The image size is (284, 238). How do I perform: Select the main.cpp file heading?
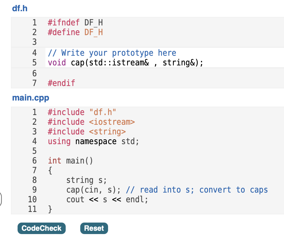point(30,98)
